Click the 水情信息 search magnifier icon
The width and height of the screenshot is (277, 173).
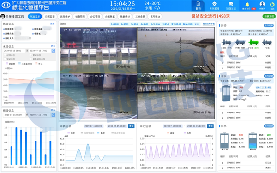pyautogui.click(x=54, y=51)
